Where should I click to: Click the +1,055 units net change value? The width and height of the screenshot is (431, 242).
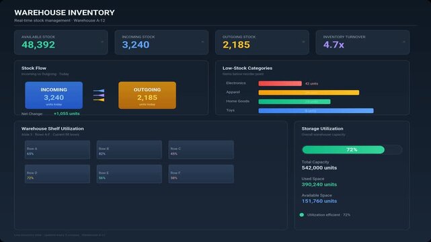67,114
